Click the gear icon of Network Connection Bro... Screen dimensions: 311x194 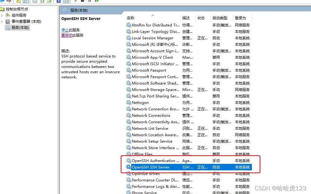pos(128,109)
